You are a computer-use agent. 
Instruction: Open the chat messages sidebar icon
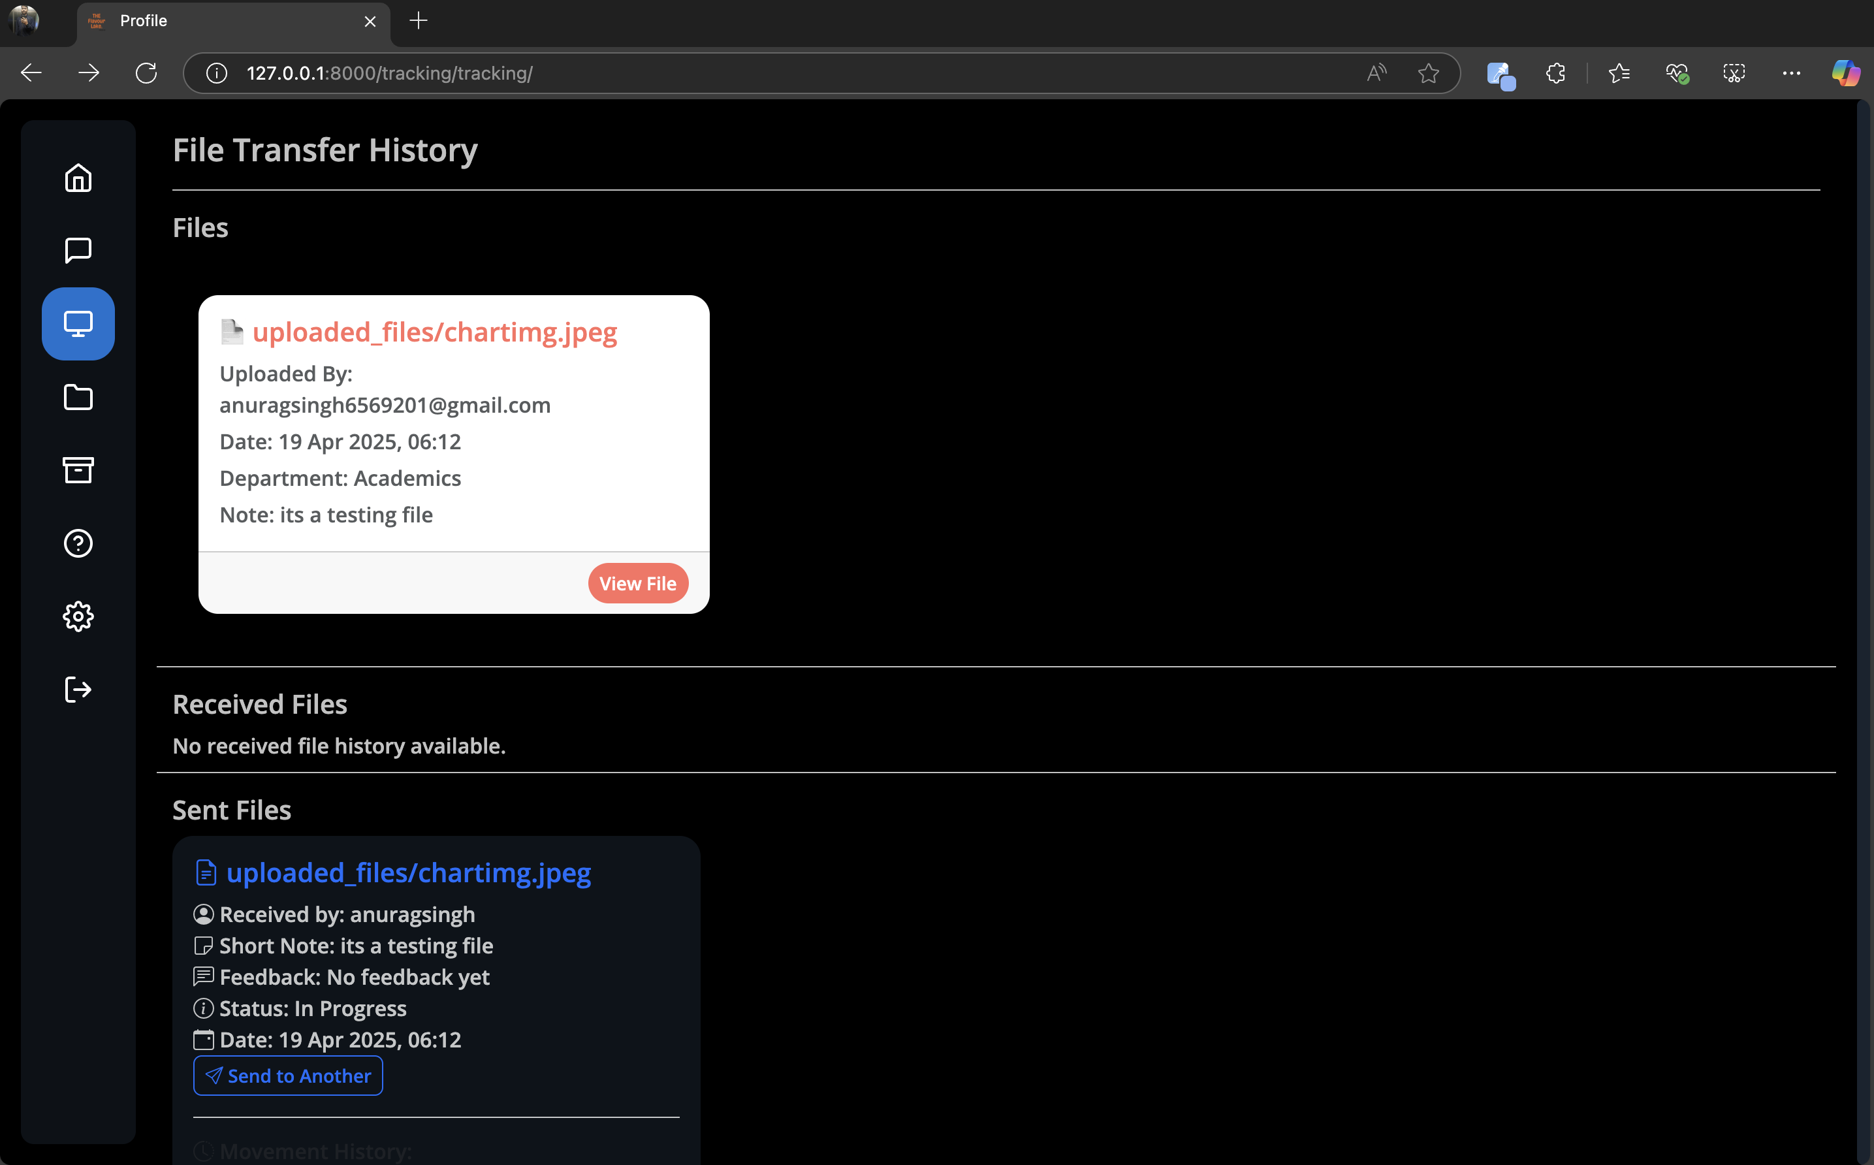click(x=78, y=250)
